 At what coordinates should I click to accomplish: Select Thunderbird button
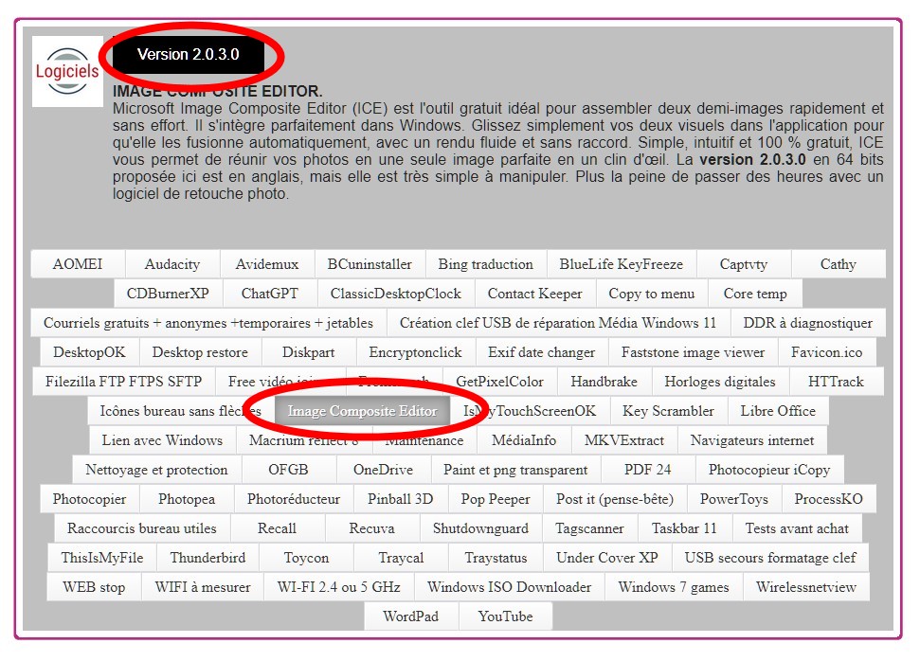[x=207, y=557]
